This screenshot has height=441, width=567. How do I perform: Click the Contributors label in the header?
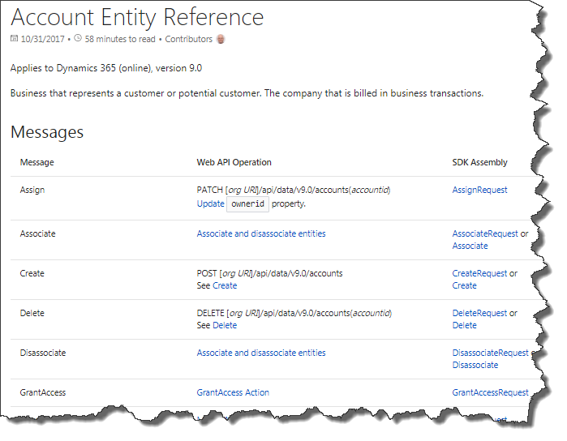pyautogui.click(x=188, y=39)
